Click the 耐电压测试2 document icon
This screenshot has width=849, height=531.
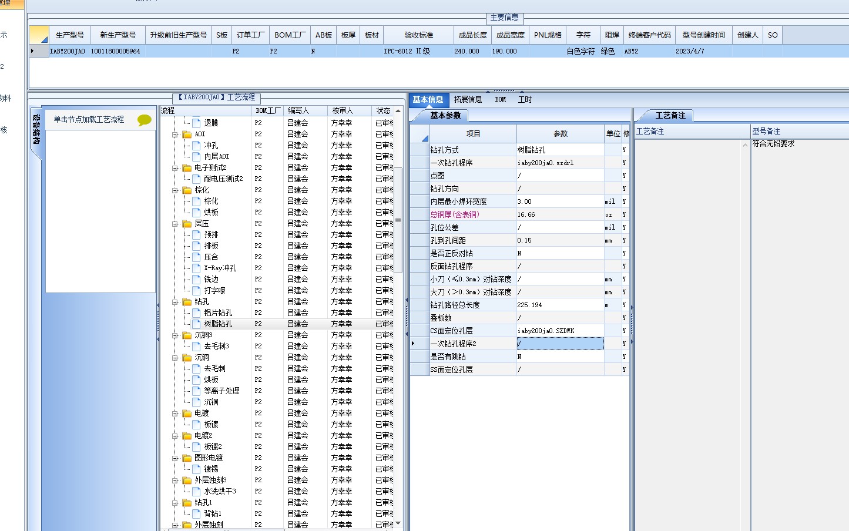click(197, 179)
